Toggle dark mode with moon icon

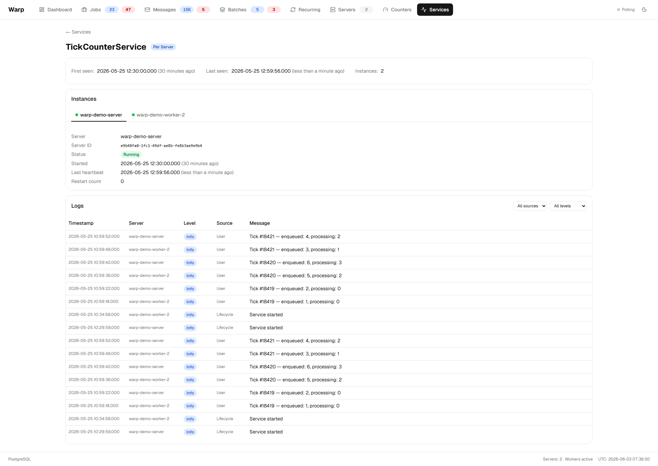pos(644,10)
